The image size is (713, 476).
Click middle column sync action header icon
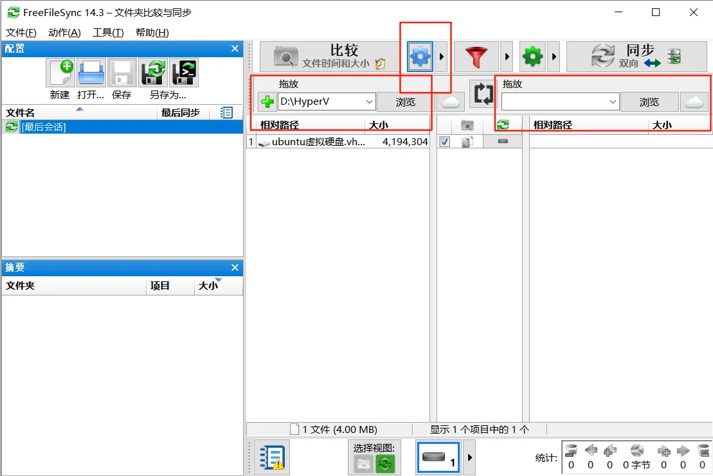pyautogui.click(x=503, y=125)
